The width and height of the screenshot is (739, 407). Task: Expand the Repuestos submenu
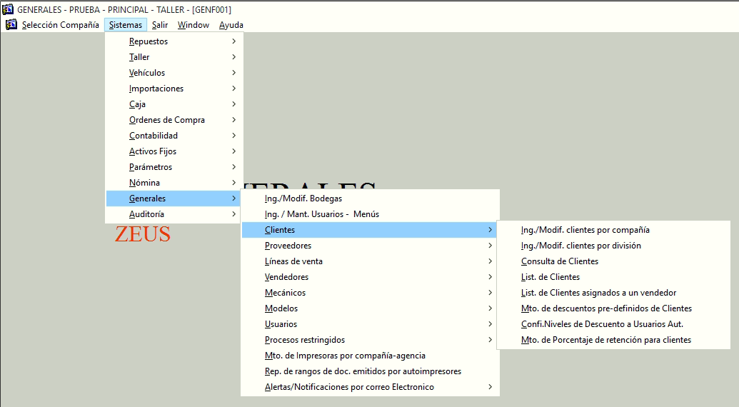pyautogui.click(x=149, y=41)
